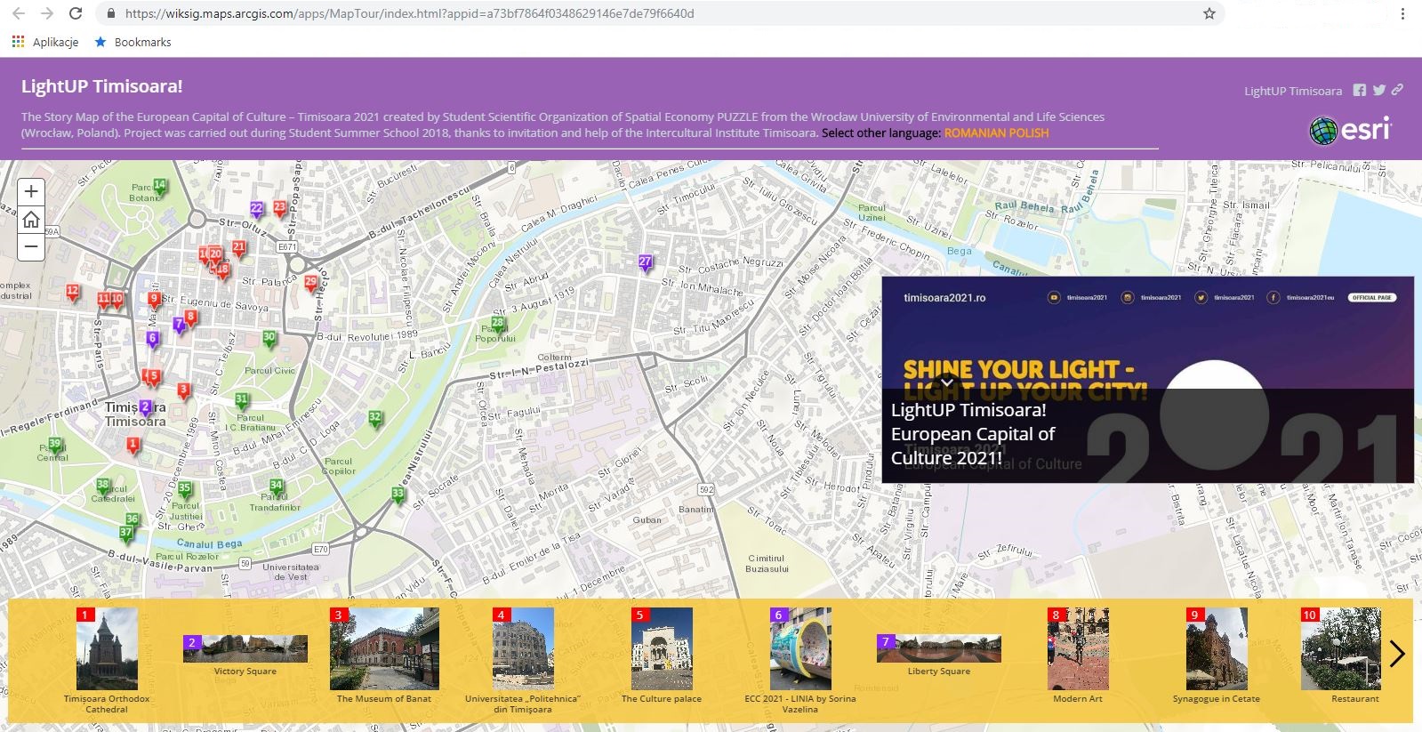Select green map marker 32
1422x732 pixels.
375,419
